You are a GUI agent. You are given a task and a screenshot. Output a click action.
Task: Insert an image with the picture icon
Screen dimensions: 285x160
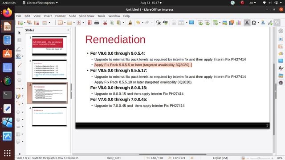pos(224,23)
